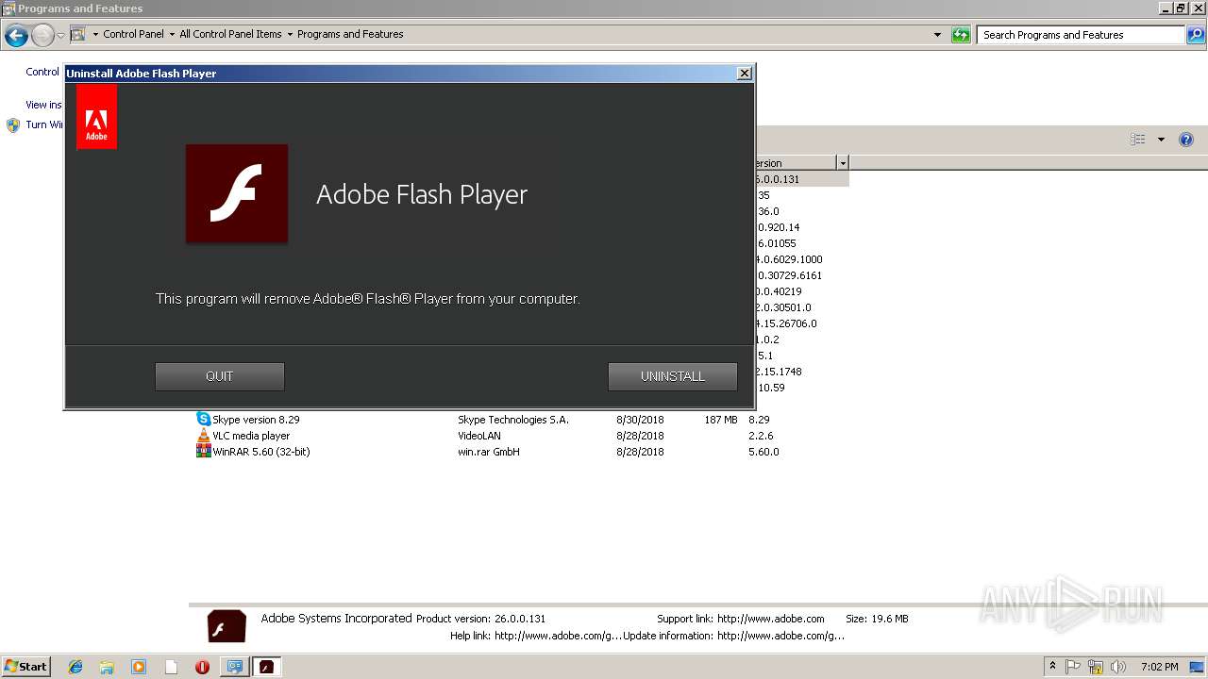Click the WinRAR books icon

pos(204,452)
